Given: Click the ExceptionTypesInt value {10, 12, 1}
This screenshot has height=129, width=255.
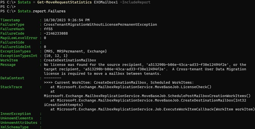Looking at the screenshot, I should tap(56, 56).
